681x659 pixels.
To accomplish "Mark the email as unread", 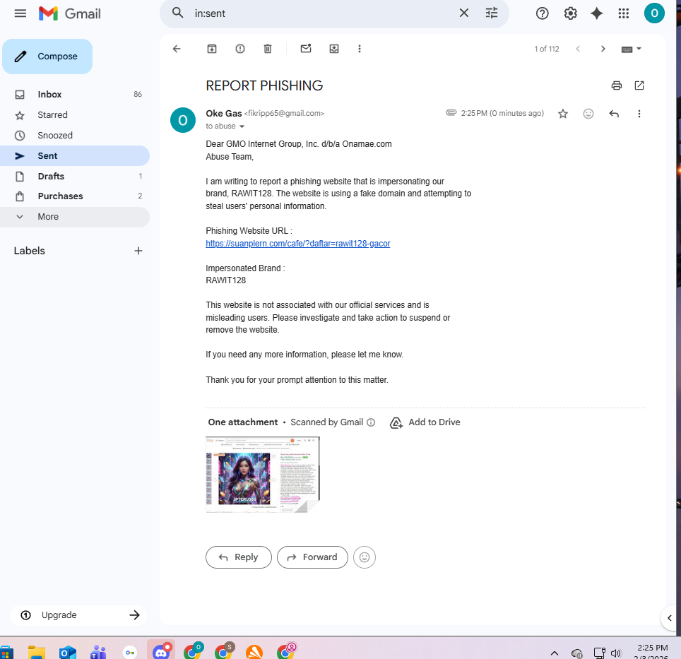I will click(x=306, y=49).
